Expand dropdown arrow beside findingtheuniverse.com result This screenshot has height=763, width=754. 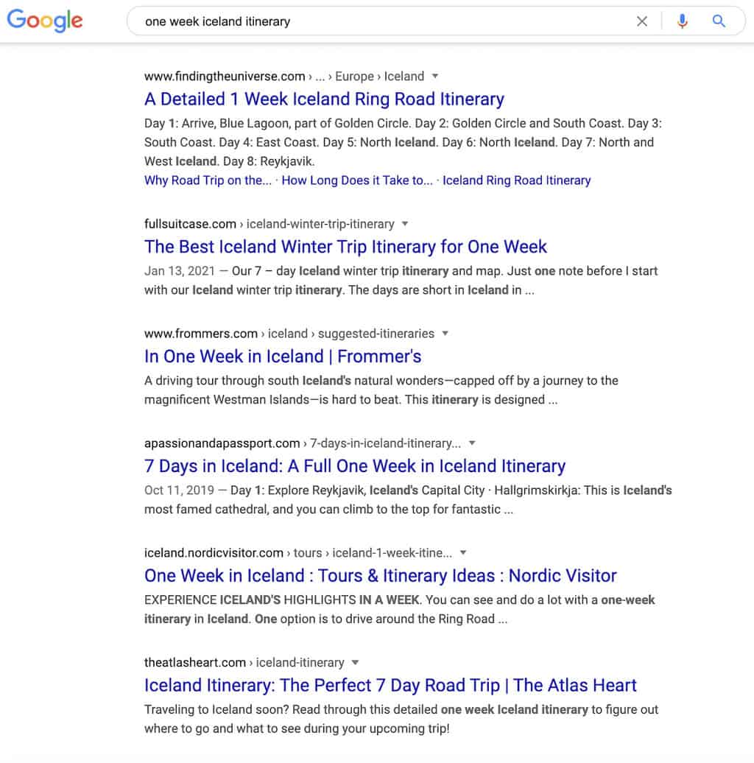click(x=435, y=76)
